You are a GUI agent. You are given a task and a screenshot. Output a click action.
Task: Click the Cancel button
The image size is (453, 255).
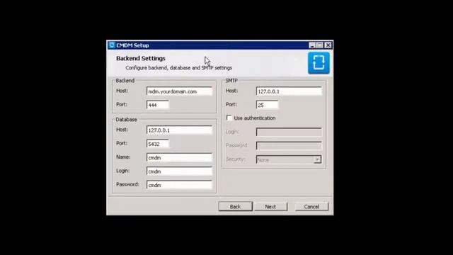coord(311,206)
